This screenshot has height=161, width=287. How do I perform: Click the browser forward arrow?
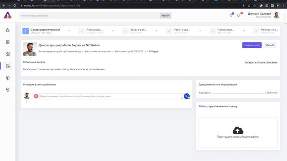pos(9,6)
